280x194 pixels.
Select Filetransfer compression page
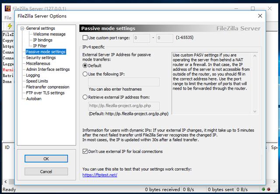[48, 87]
